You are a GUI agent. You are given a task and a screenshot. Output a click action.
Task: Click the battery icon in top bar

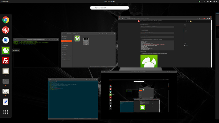(214, 2)
